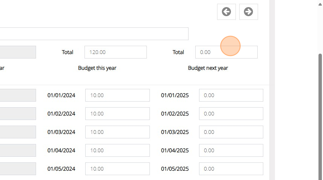The width and height of the screenshot is (323, 180).
Task: Click the "Budget this year" column heading
Action: [x=97, y=68]
